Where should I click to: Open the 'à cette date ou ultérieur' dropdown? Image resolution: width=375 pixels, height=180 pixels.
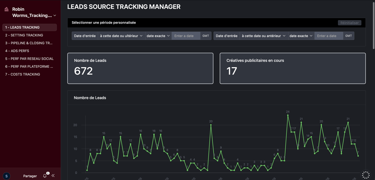(x=121, y=36)
